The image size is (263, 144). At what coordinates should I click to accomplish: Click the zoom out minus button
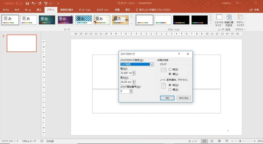(232, 141)
